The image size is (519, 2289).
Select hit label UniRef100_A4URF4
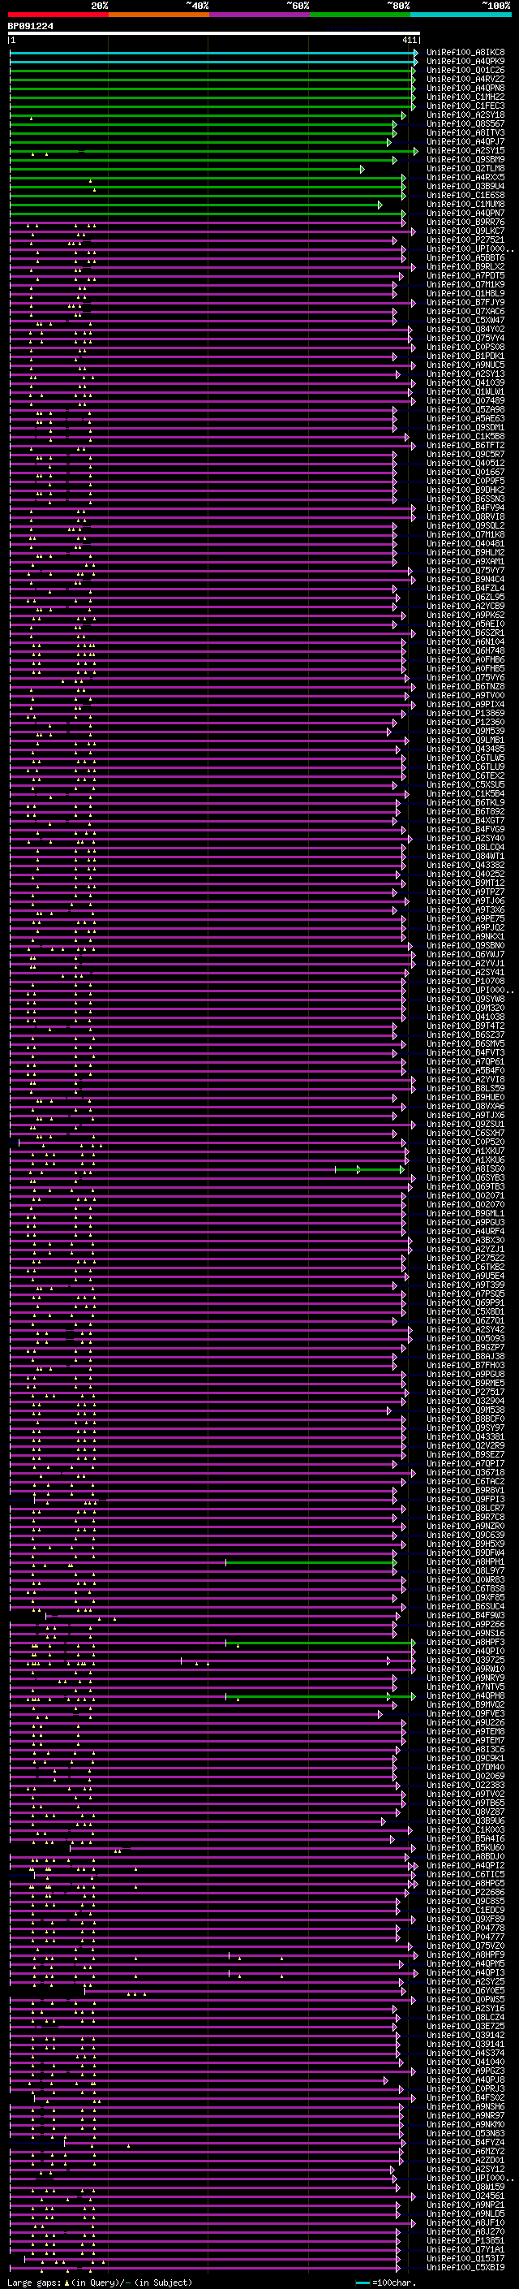(x=465, y=1232)
